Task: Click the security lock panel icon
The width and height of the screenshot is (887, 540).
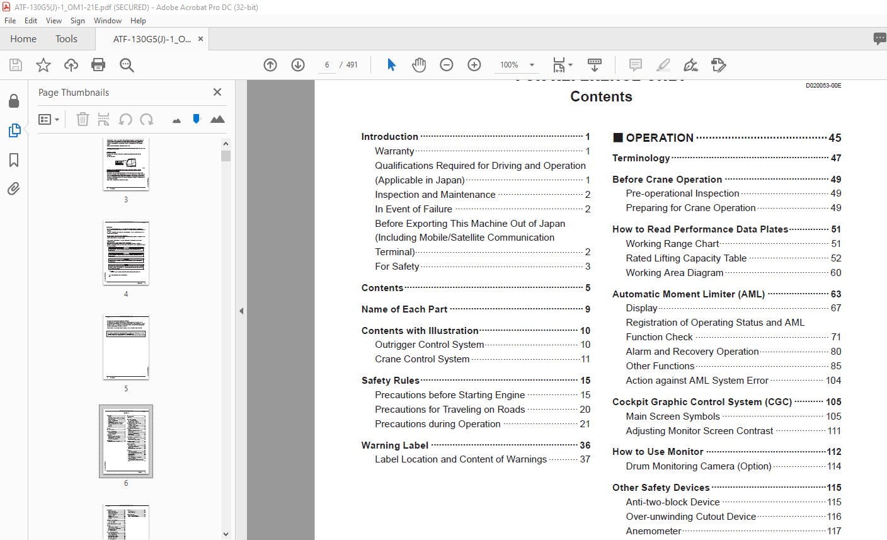Action: point(14,101)
